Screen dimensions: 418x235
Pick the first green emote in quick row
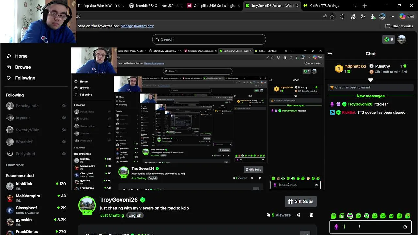click(x=333, y=216)
